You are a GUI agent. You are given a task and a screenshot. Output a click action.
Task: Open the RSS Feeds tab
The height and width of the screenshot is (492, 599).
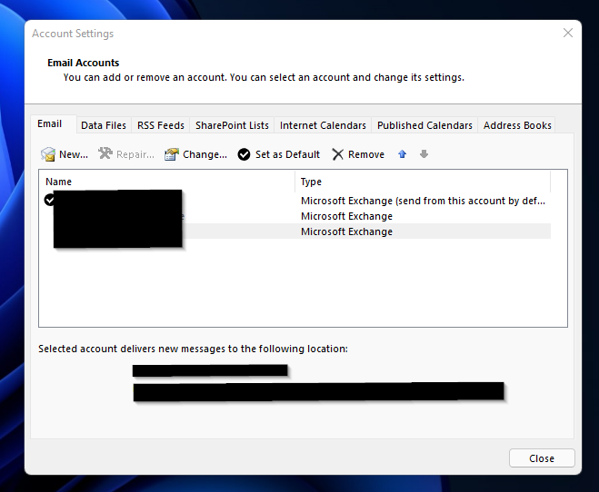pos(161,125)
